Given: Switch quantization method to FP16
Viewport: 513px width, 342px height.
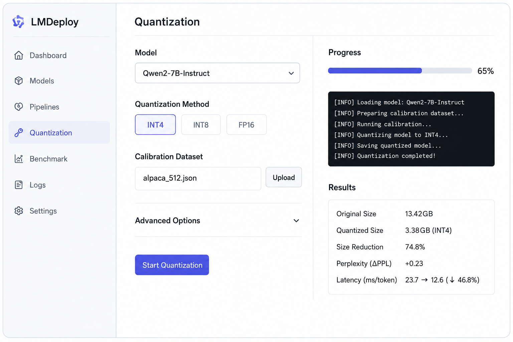Looking at the screenshot, I should (246, 125).
